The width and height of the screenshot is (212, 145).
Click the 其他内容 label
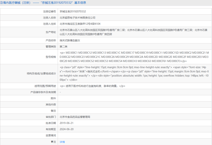[x=51, y=104]
